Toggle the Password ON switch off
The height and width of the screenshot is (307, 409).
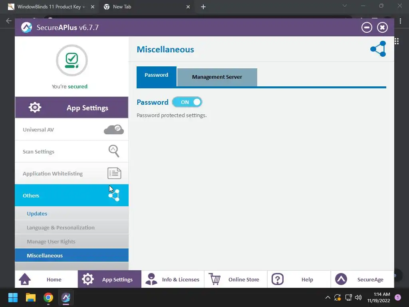pos(187,102)
